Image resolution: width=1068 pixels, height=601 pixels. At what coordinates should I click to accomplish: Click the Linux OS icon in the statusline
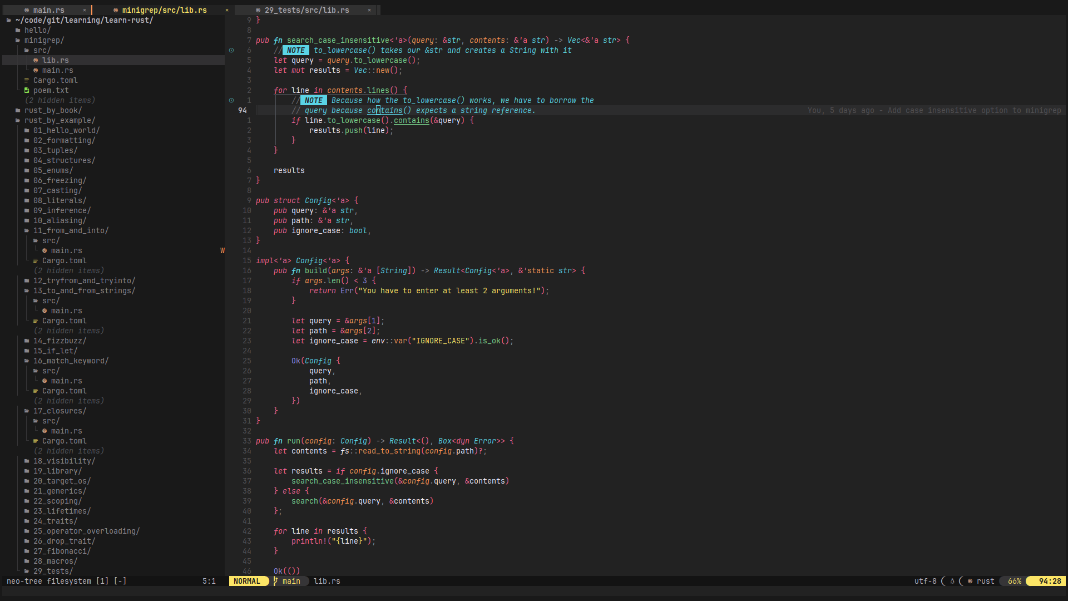pyautogui.click(x=952, y=581)
